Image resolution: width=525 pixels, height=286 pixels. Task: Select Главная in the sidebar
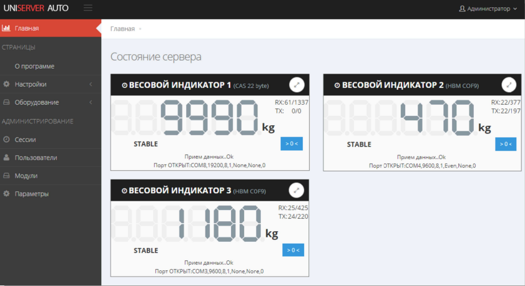tap(51, 29)
